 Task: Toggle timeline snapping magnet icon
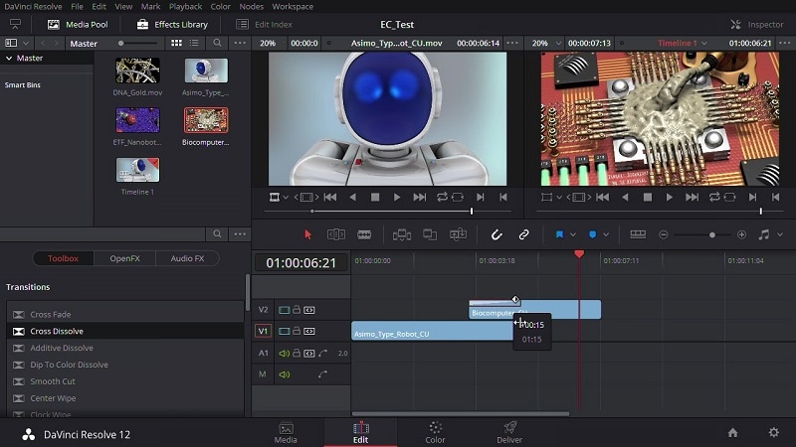pyautogui.click(x=497, y=234)
